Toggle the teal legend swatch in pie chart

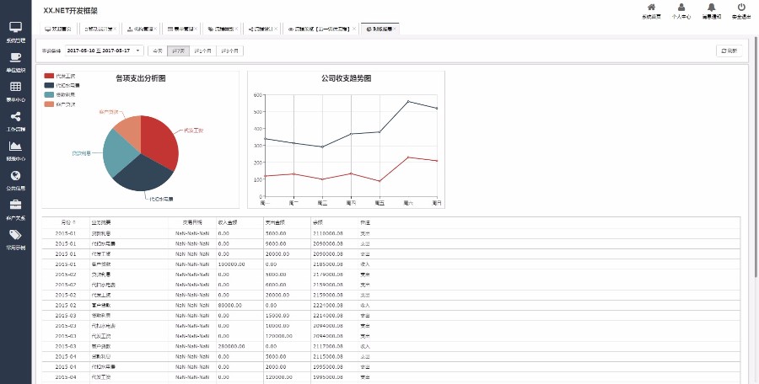click(x=49, y=95)
